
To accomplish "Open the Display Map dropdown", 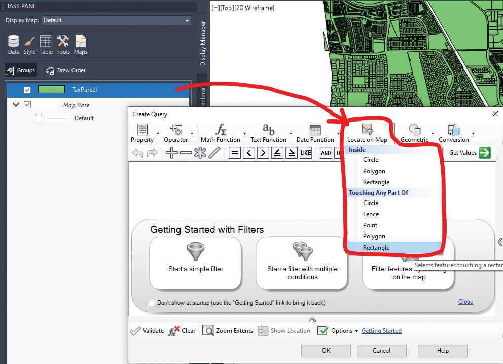I will (117, 20).
